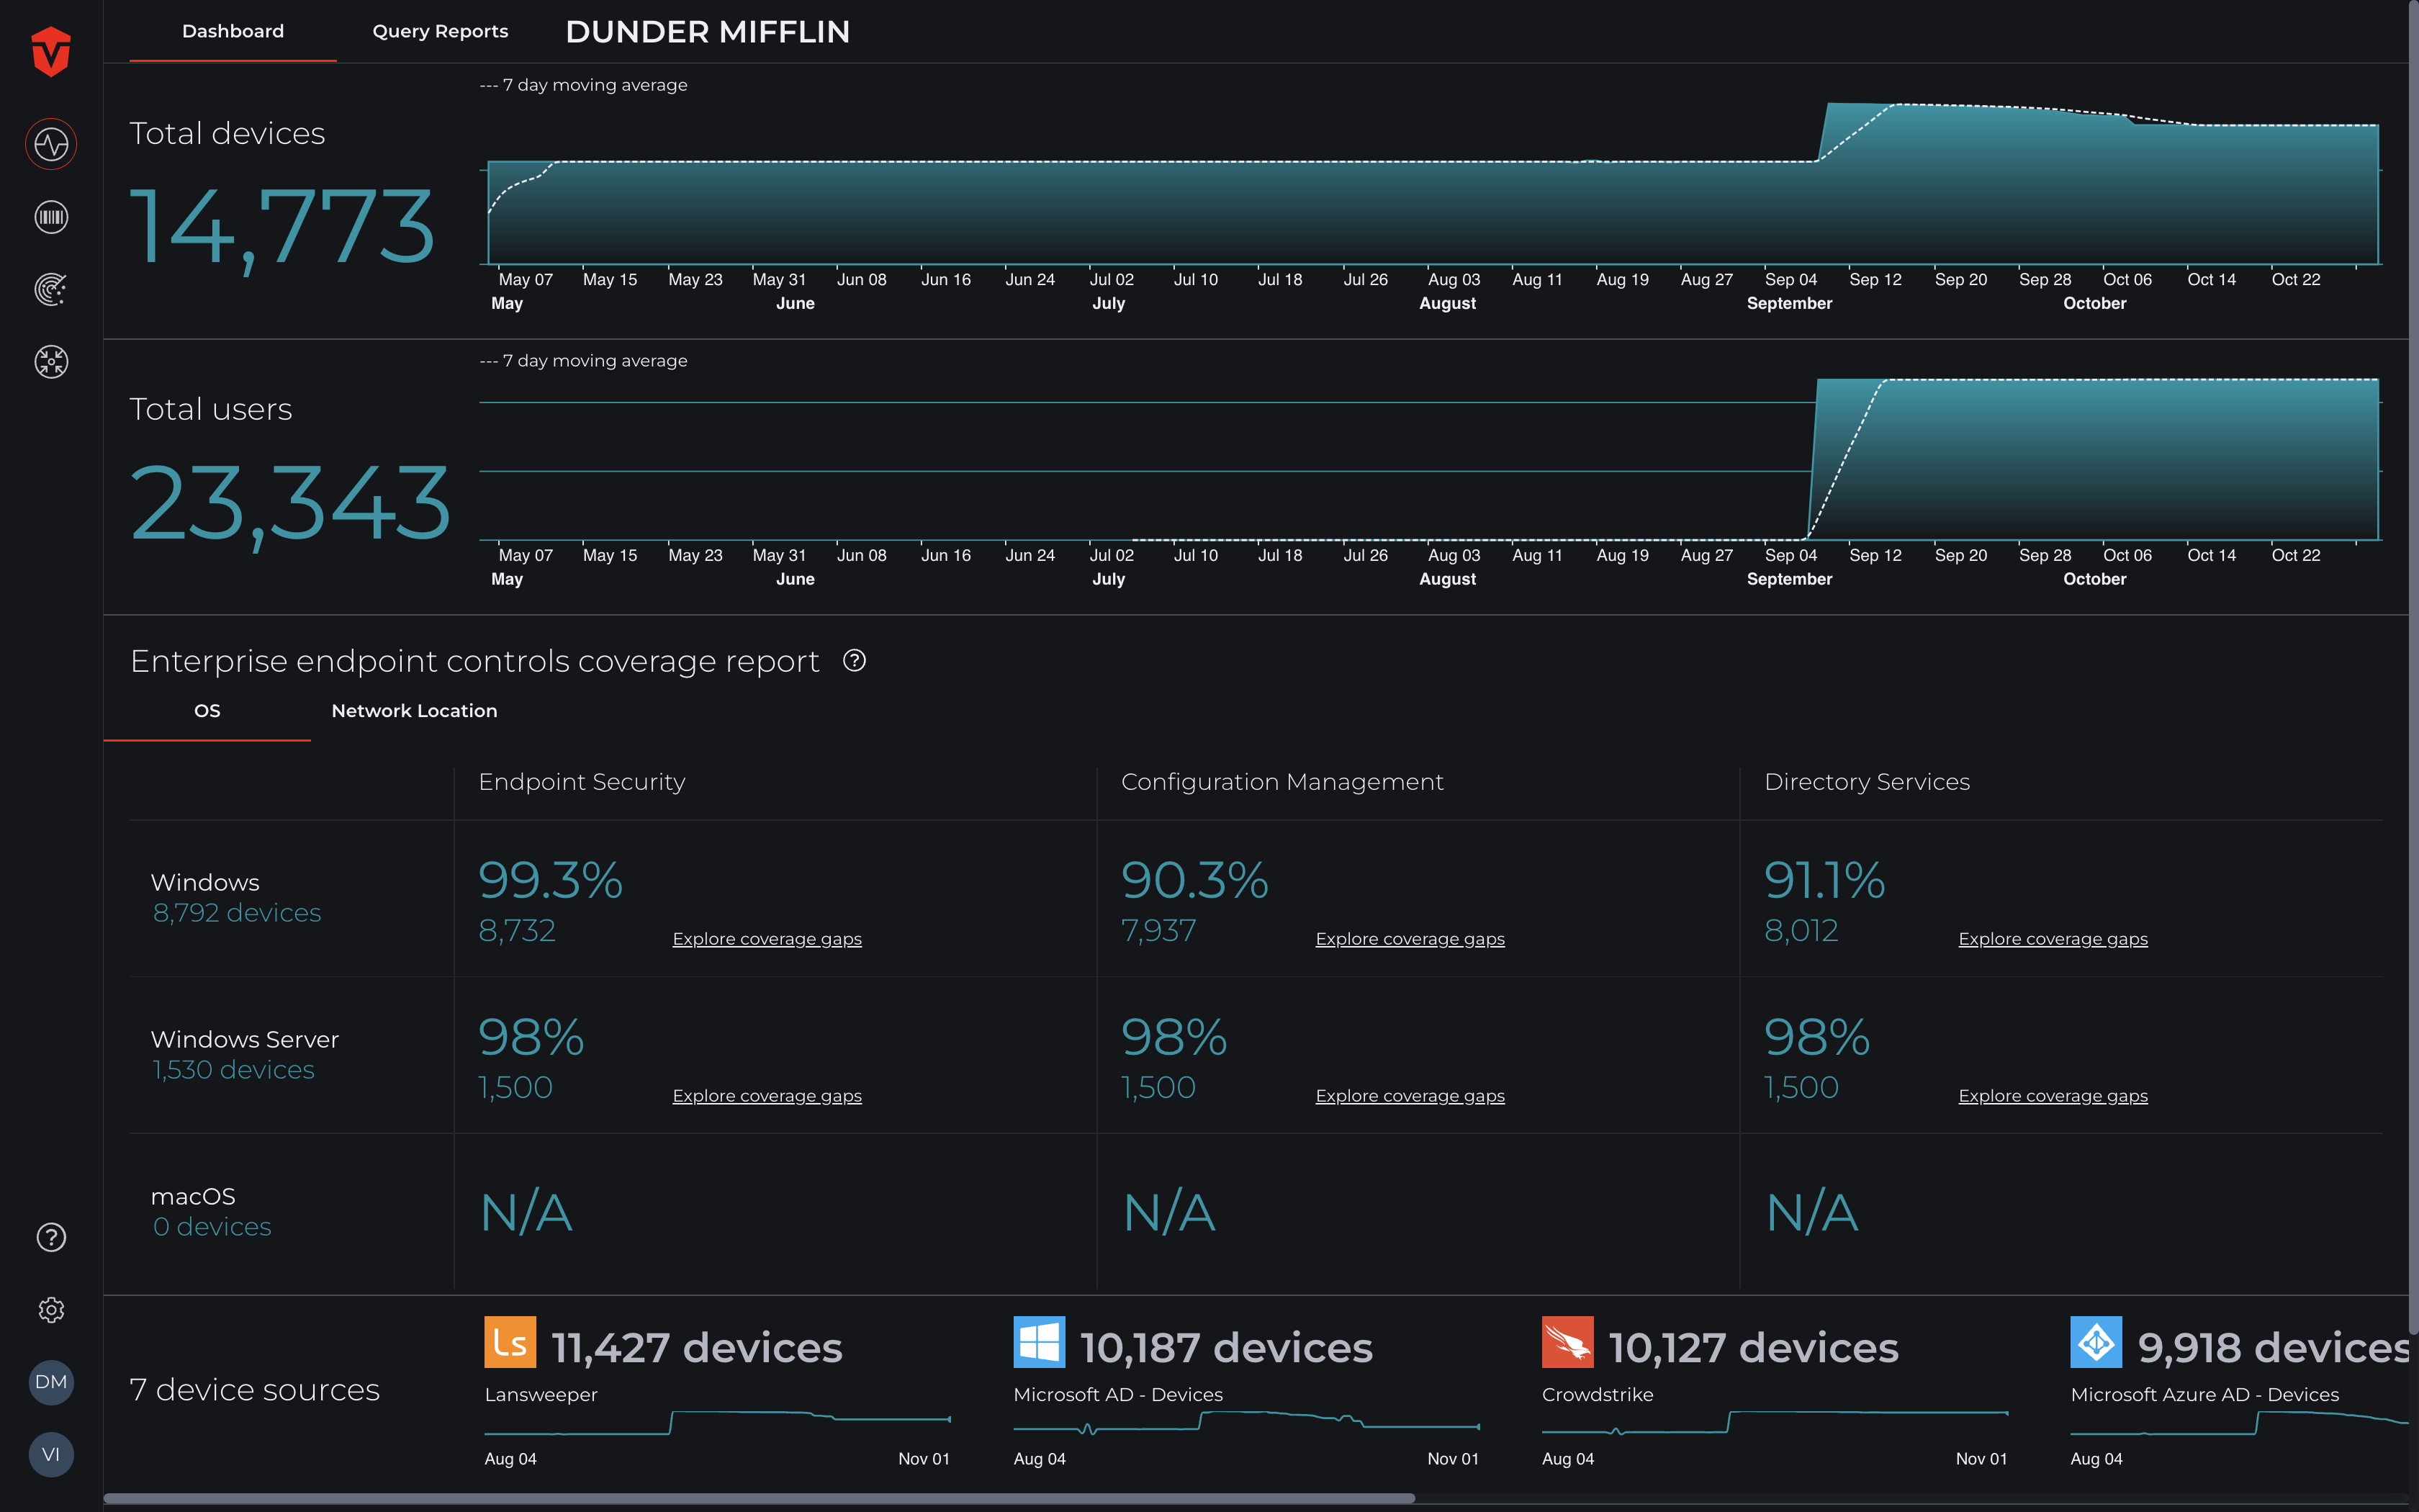
Task: Open the converging arrows sidebar icon
Action: (51, 362)
